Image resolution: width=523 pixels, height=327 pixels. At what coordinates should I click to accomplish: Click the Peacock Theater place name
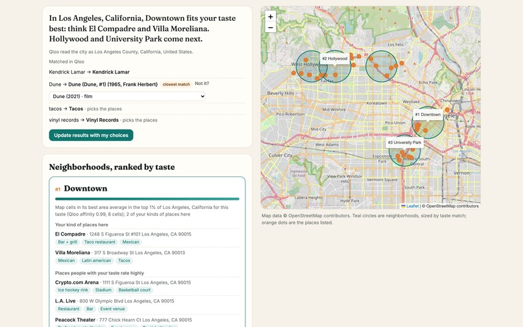pyautogui.click(x=75, y=320)
